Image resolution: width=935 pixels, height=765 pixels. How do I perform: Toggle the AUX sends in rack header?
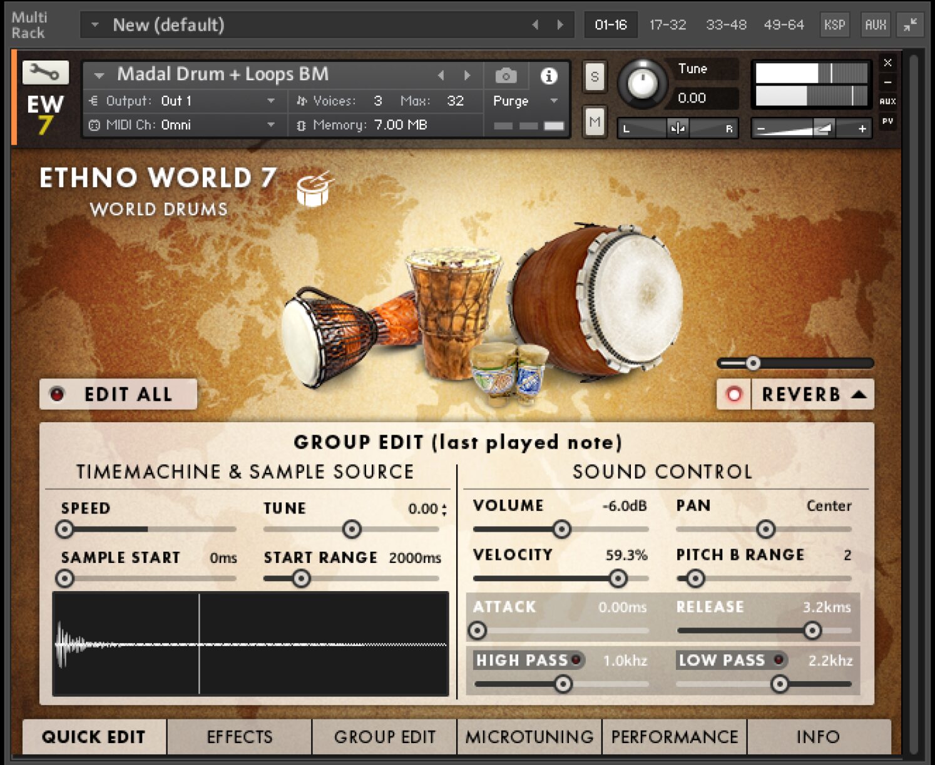click(876, 25)
